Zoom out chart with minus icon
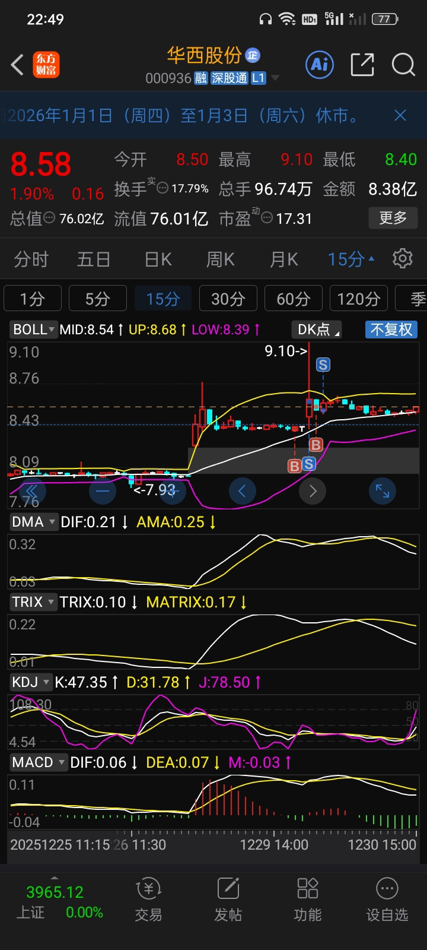The height and width of the screenshot is (950, 427). (x=102, y=491)
